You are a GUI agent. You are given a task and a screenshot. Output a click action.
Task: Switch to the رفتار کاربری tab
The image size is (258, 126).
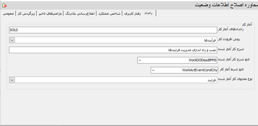133,14
